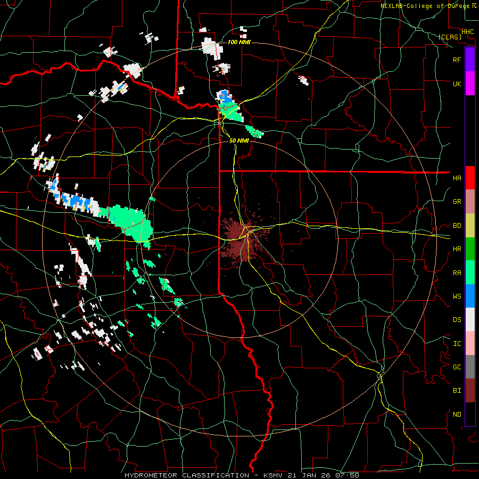Click the UK magenta legend color swatch
This screenshot has height=479, width=479.
coord(470,84)
